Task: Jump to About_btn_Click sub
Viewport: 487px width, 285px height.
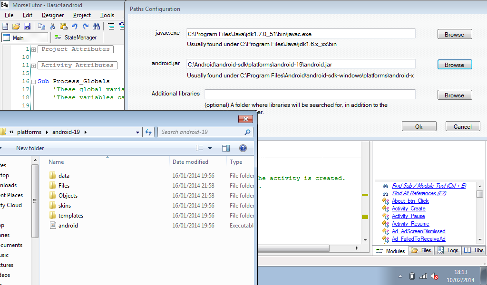Action: coord(410,201)
